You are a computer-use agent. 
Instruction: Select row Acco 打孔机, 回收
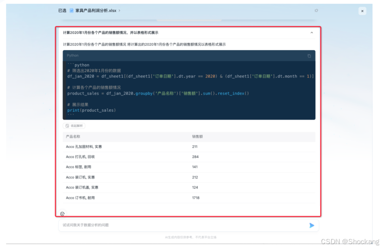(189, 157)
